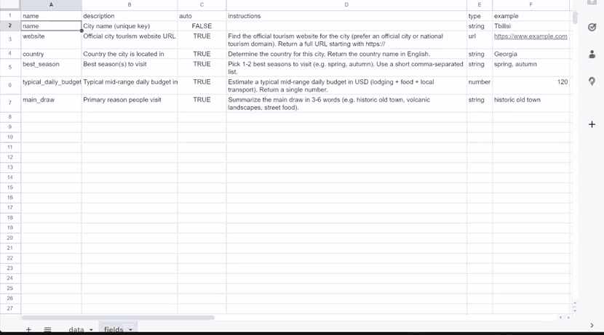The height and width of the screenshot is (335, 604).
Task: Click the scroll left arrow
Action: (560, 318)
